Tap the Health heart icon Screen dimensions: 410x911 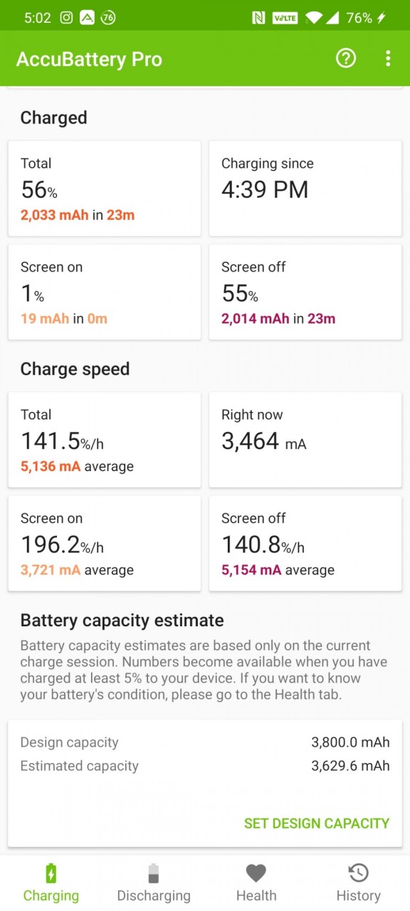[x=256, y=873]
